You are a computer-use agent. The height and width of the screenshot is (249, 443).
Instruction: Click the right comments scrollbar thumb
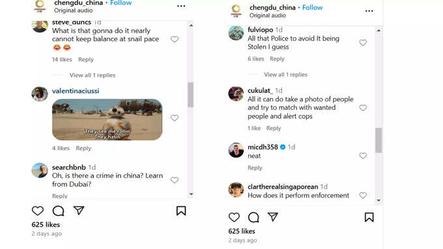coord(379,140)
